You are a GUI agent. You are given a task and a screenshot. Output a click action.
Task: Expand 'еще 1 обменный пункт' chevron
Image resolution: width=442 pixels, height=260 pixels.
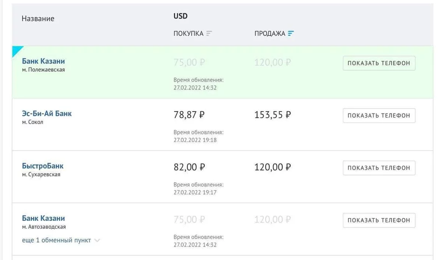(x=97, y=240)
